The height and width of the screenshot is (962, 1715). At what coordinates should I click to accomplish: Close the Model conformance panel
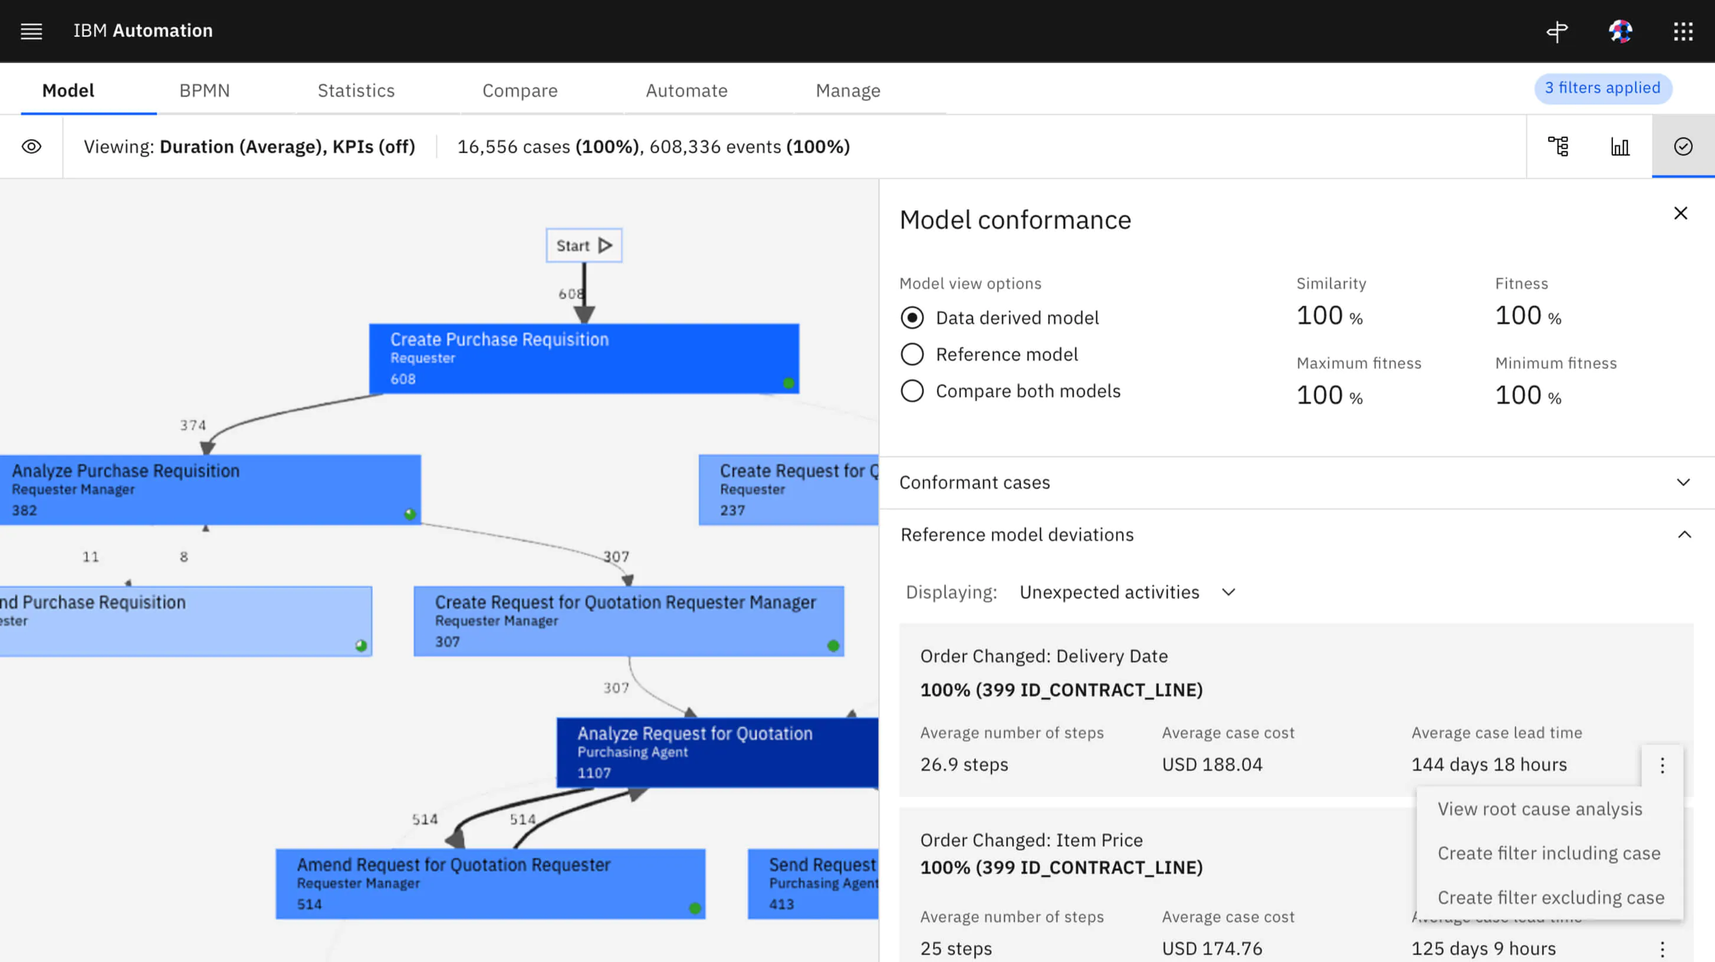[1680, 213]
